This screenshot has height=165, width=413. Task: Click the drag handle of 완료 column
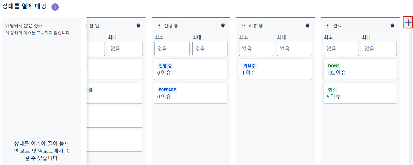click(x=328, y=25)
